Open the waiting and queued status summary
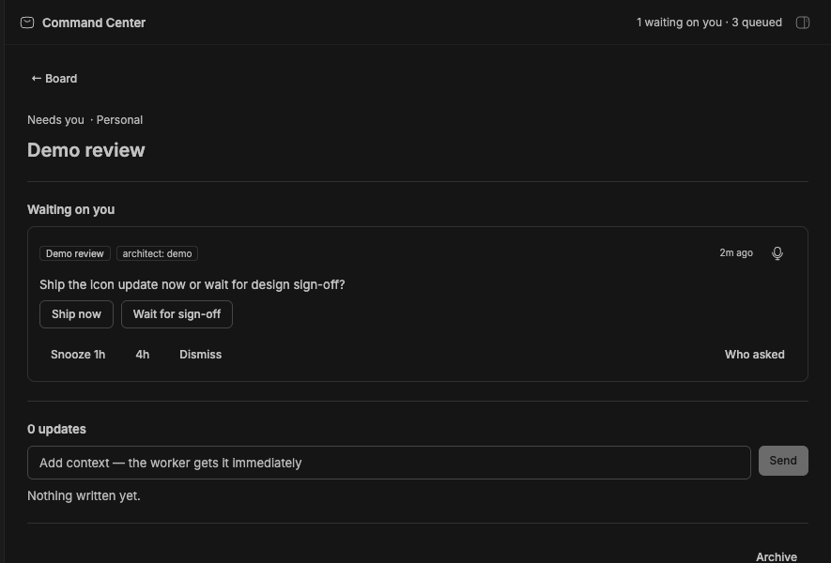The height and width of the screenshot is (563, 831). coord(709,23)
